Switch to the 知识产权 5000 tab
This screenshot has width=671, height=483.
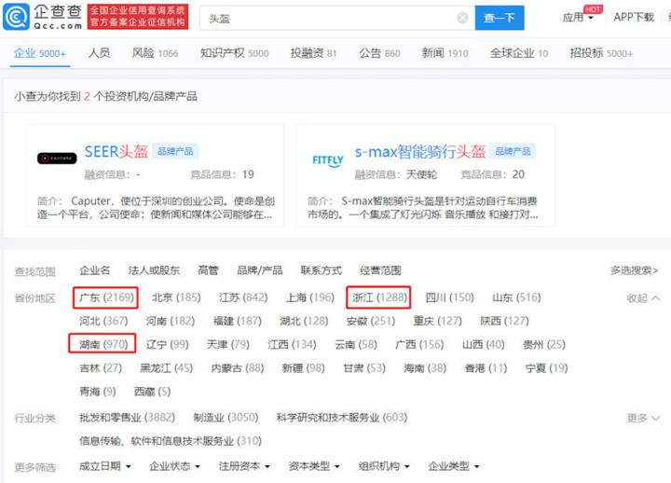234,53
